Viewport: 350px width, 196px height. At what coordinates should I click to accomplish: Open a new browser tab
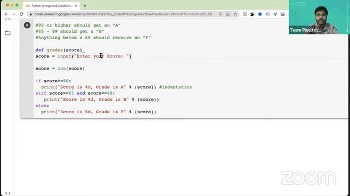tap(85, 6)
